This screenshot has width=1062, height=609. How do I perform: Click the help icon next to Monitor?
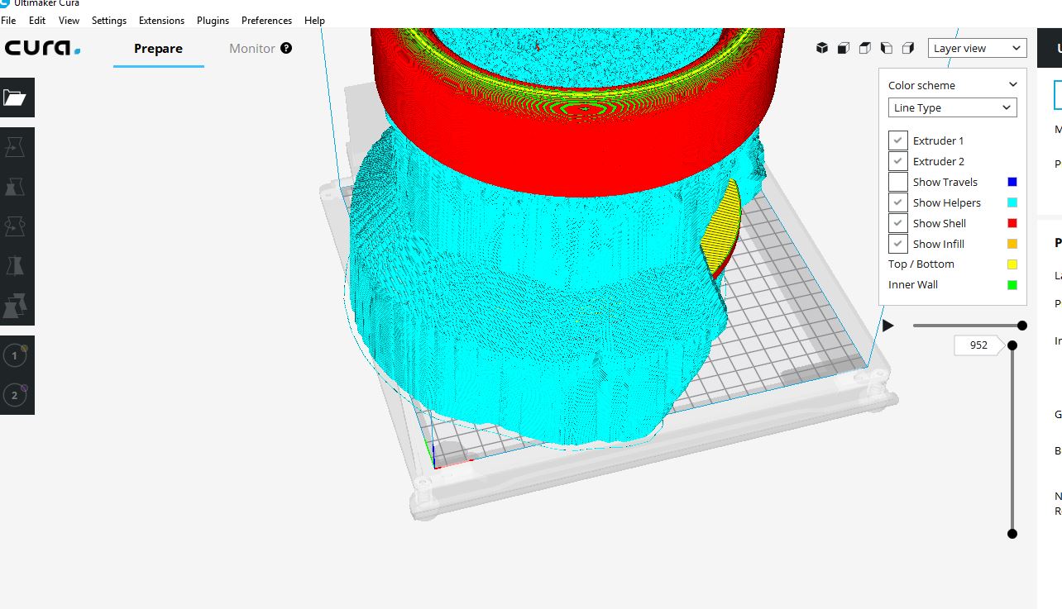[x=286, y=48]
